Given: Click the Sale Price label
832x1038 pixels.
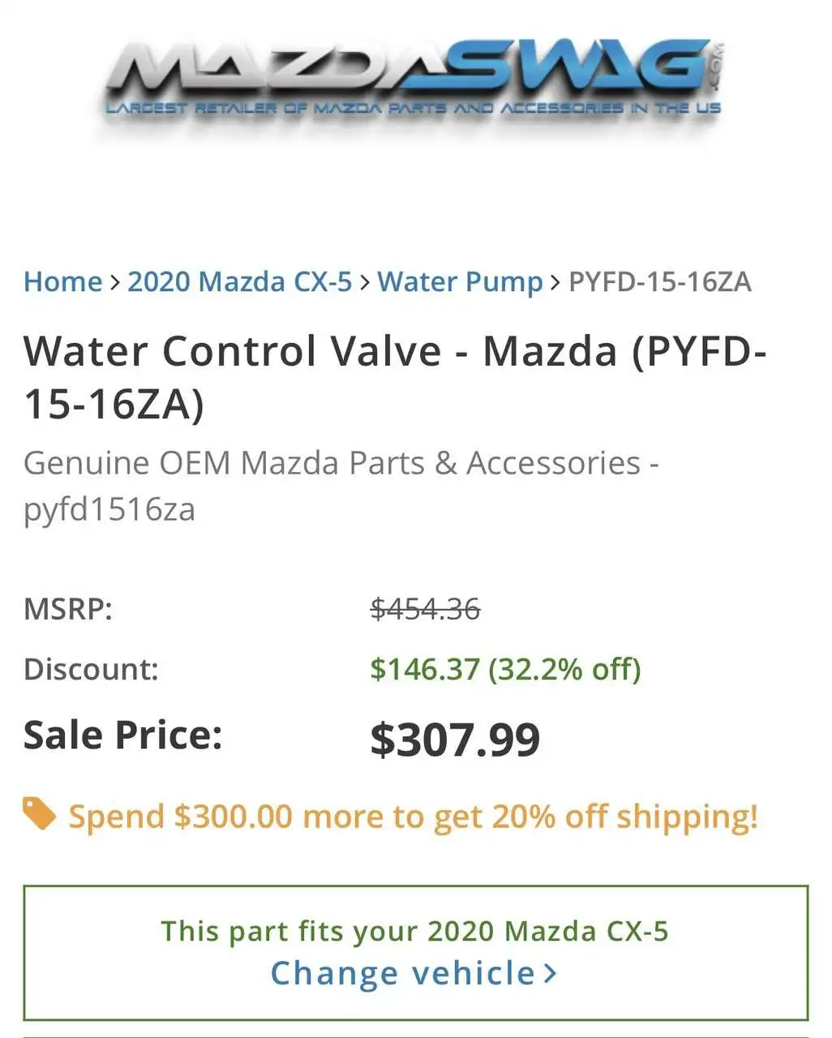Looking at the screenshot, I should click(122, 735).
